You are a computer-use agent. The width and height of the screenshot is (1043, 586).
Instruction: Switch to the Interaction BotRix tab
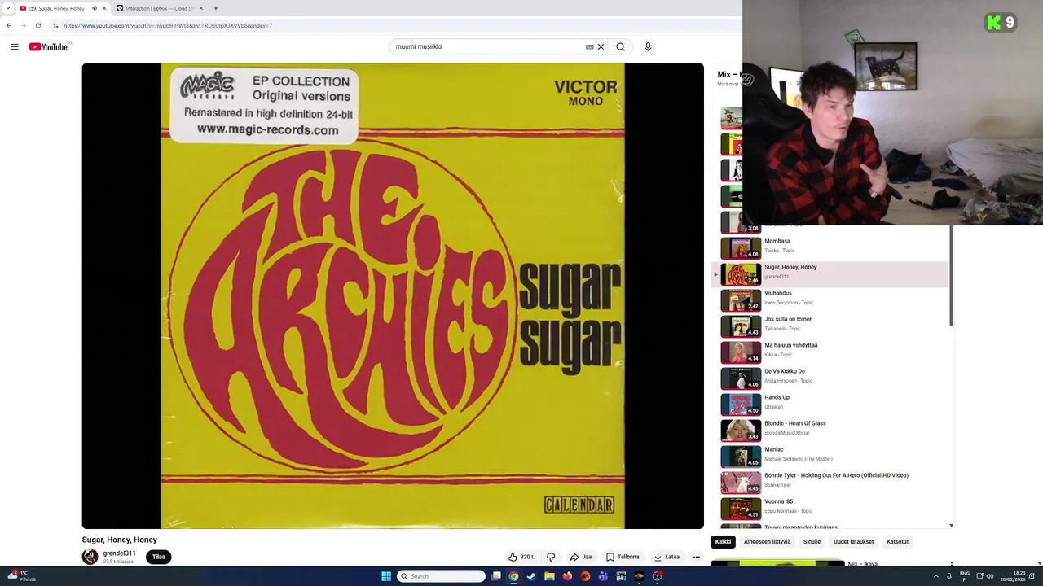click(x=159, y=8)
